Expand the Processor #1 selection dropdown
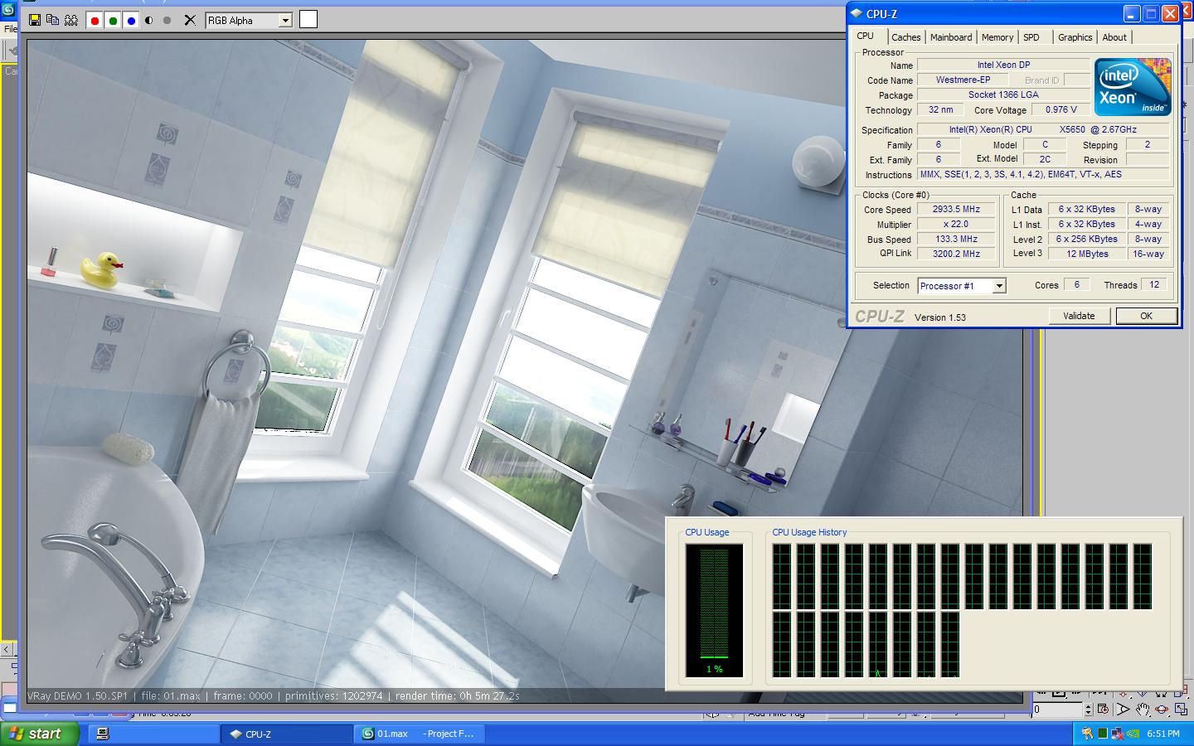Screen dimensions: 1194x746 click(999, 286)
